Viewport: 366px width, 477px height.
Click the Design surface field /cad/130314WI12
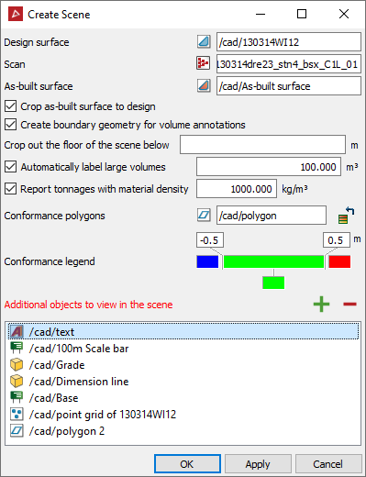[289, 42]
